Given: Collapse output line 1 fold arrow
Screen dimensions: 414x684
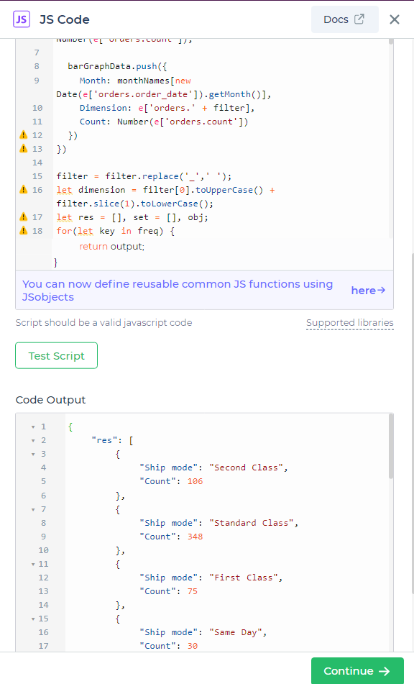Looking at the screenshot, I should pos(33,427).
